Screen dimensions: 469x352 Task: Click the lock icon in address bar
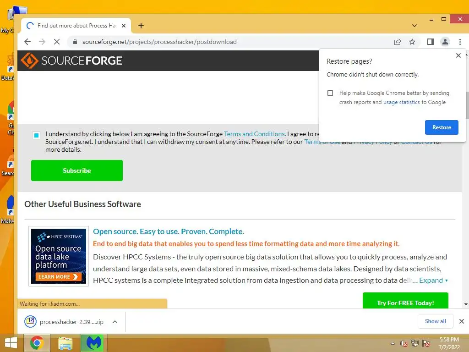(x=75, y=42)
